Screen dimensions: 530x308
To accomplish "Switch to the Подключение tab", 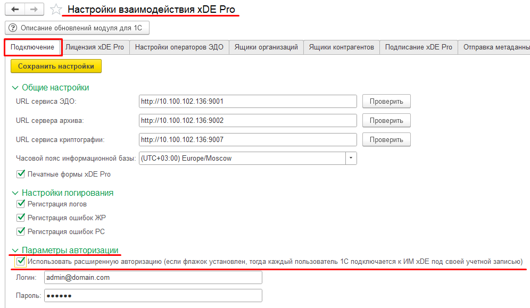I will click(32, 47).
